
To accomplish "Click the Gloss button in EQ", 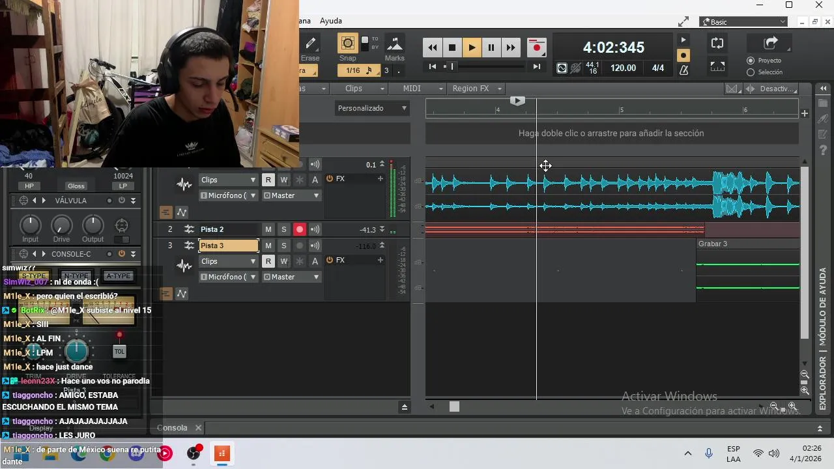I will coord(76,186).
